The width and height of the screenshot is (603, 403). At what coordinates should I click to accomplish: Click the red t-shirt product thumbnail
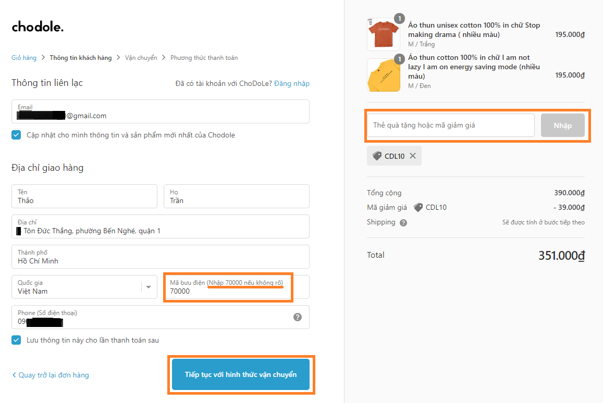point(384,34)
